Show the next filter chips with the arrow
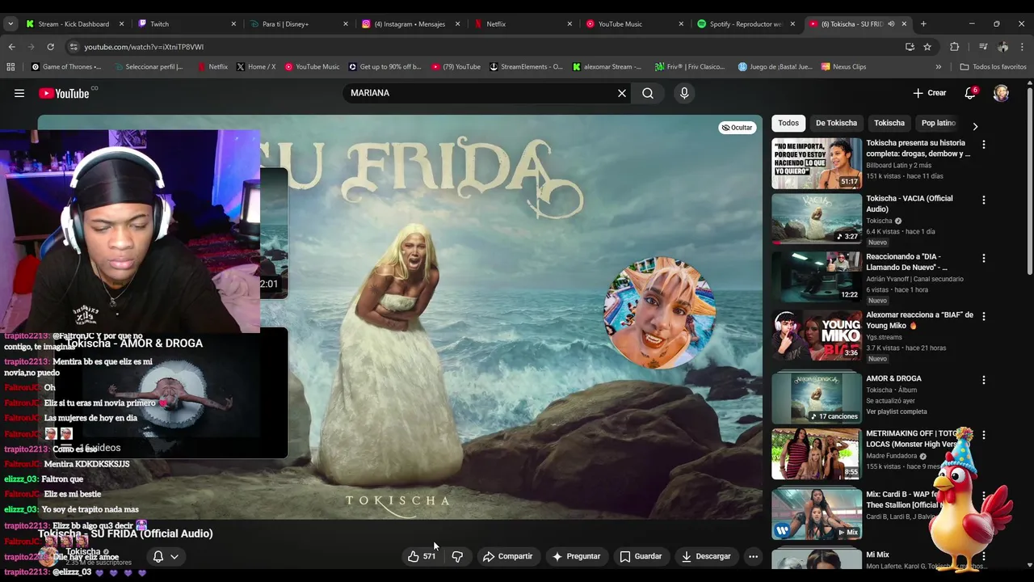 pyautogui.click(x=975, y=126)
